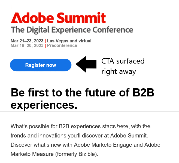This screenshot has width=179, height=163.
Task: Click Marketo Measure in the last line
Action: click(32, 154)
